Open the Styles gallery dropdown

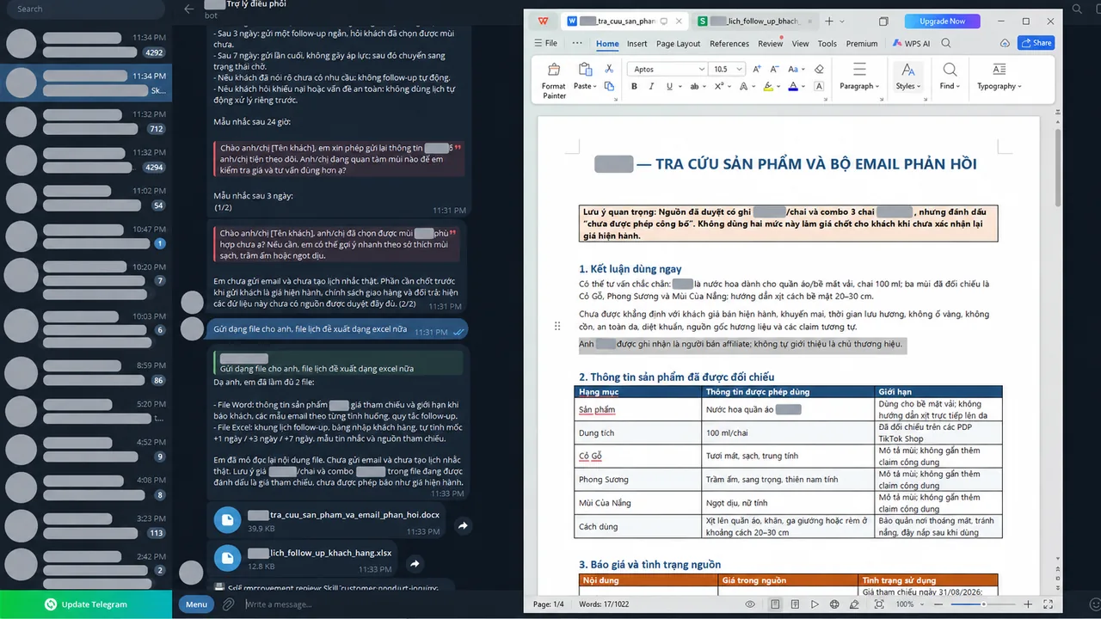pos(907,86)
